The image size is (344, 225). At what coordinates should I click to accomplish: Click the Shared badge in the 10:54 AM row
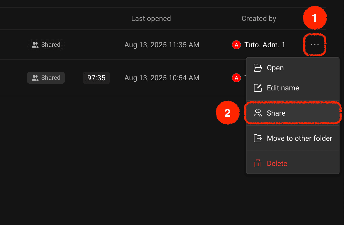pos(46,78)
